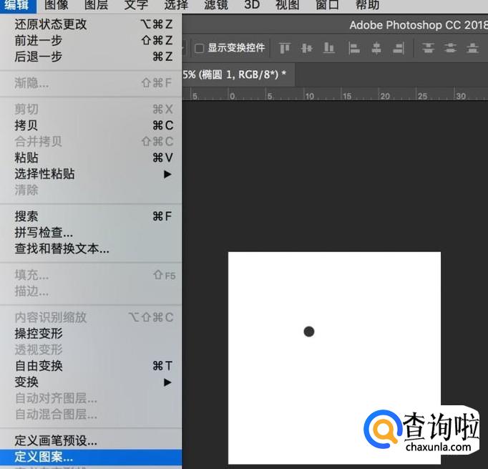488x469 pixels.
Task: Click the distribute vertical centers icon
Action: click(x=450, y=49)
